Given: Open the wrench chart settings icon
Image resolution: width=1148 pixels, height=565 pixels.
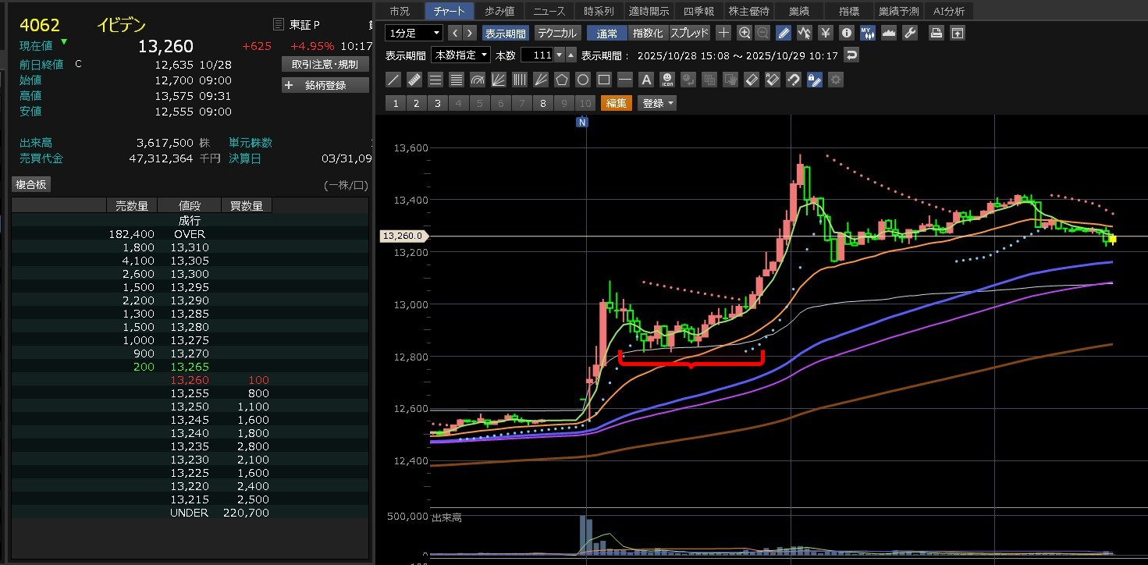Looking at the screenshot, I should [x=910, y=33].
